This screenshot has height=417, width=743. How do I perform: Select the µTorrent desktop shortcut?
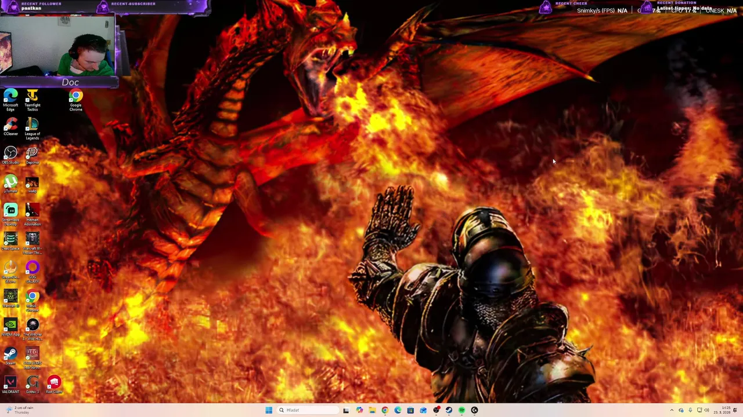pyautogui.click(x=10, y=185)
